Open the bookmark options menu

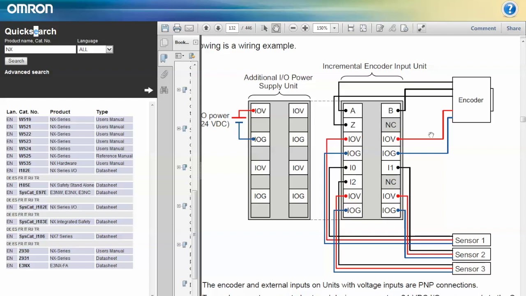point(180,56)
